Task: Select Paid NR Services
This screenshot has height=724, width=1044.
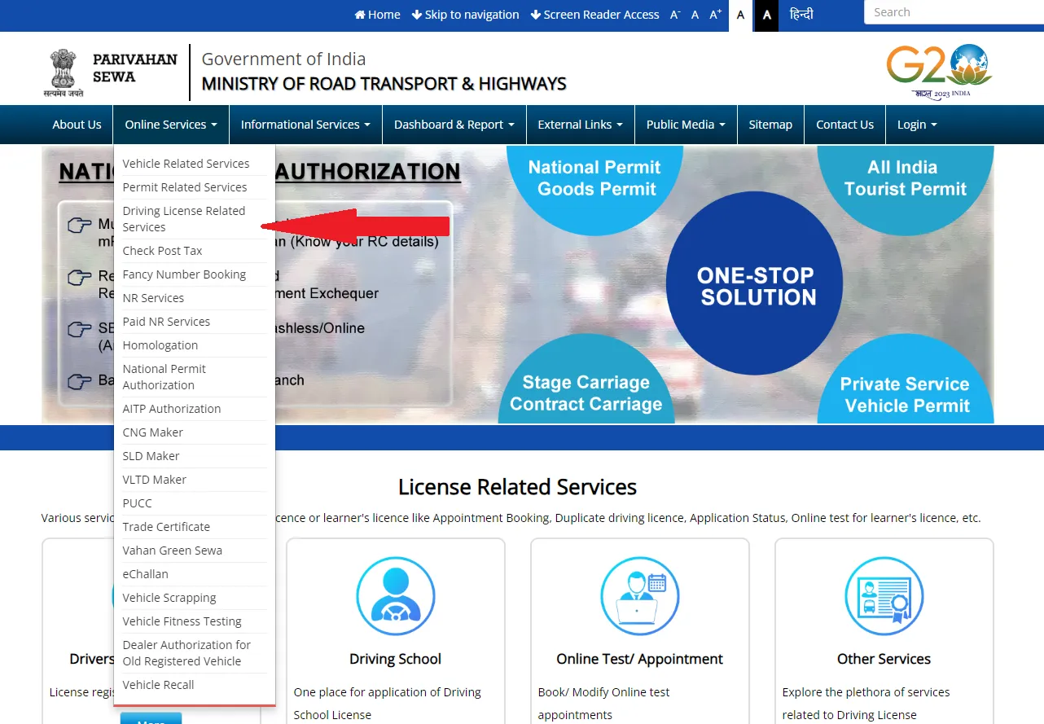Action: pos(195,322)
